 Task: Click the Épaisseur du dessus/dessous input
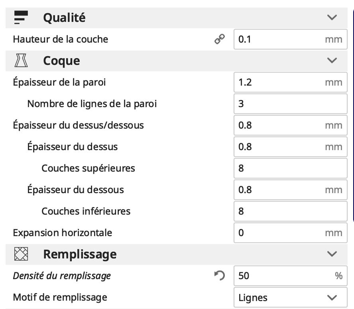coord(290,125)
